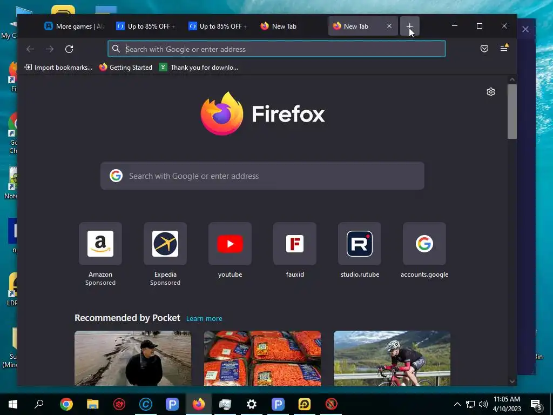
Task: Open the notification center
Action: point(536,404)
